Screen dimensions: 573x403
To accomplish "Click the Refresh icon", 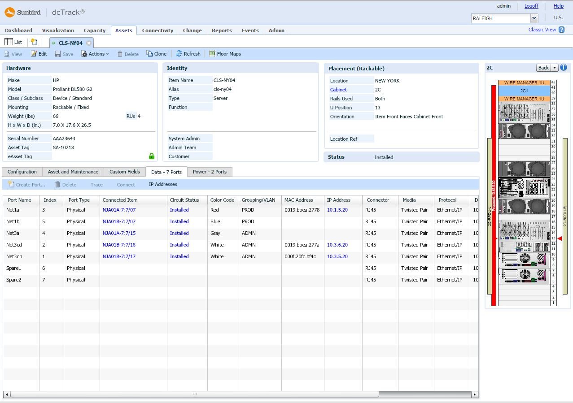I will click(179, 53).
